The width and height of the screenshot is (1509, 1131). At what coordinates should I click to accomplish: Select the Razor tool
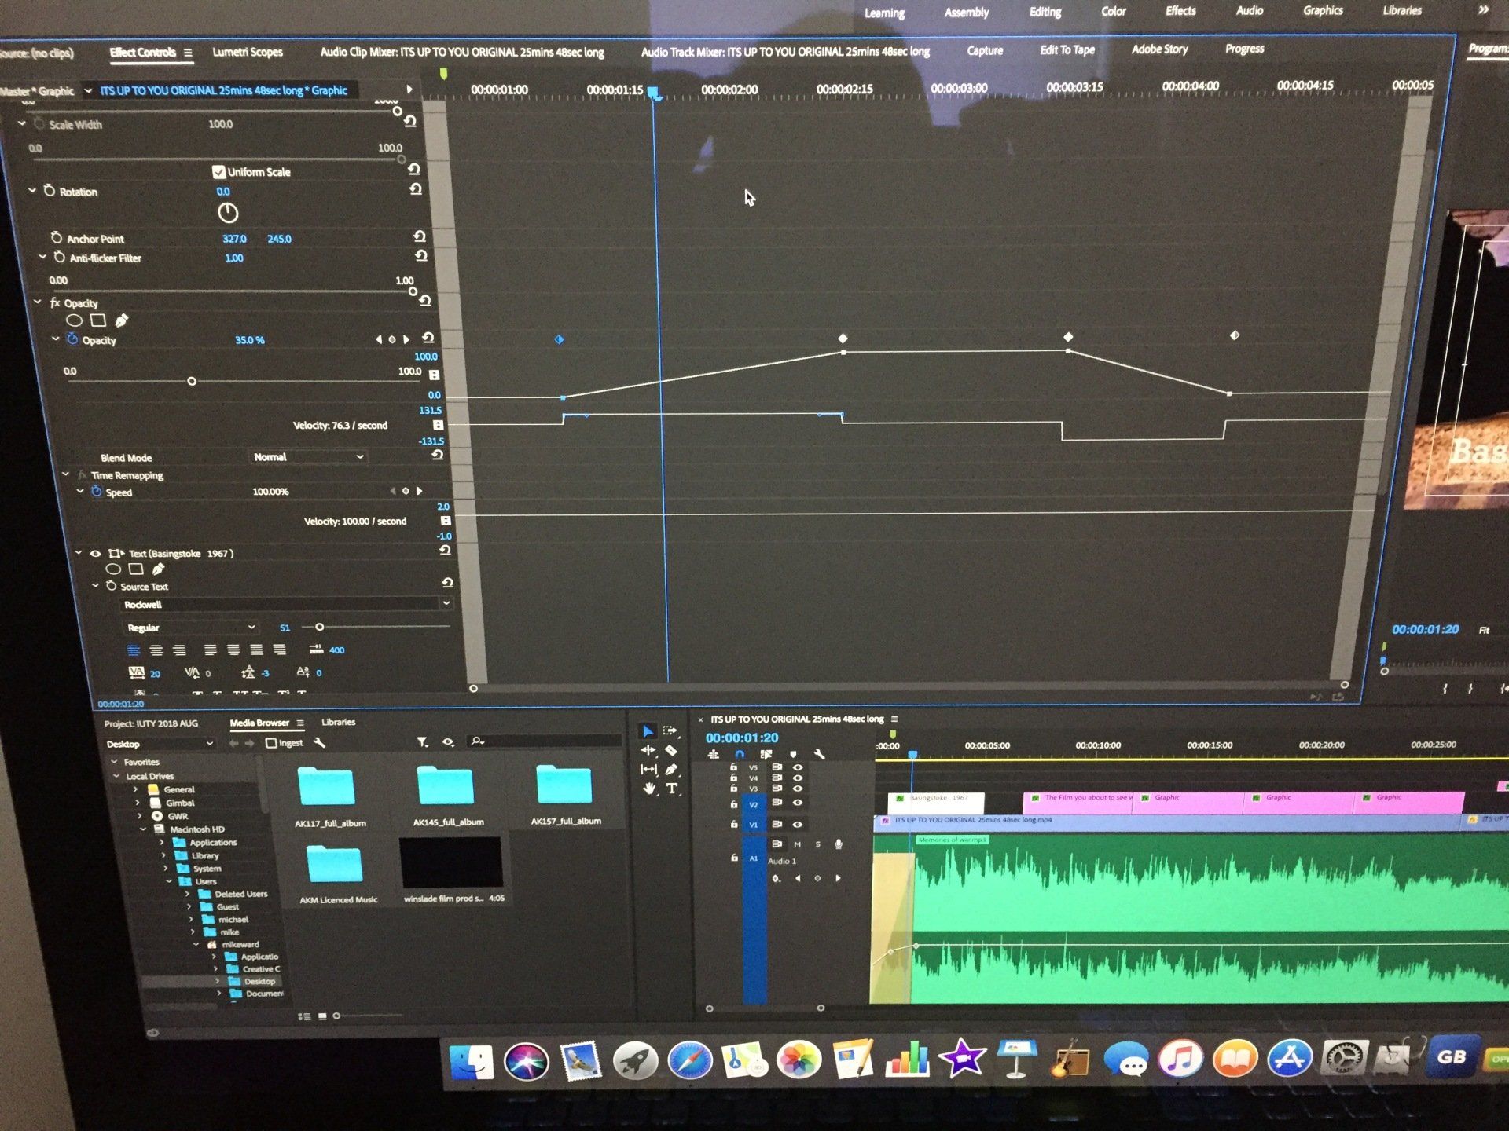click(670, 751)
